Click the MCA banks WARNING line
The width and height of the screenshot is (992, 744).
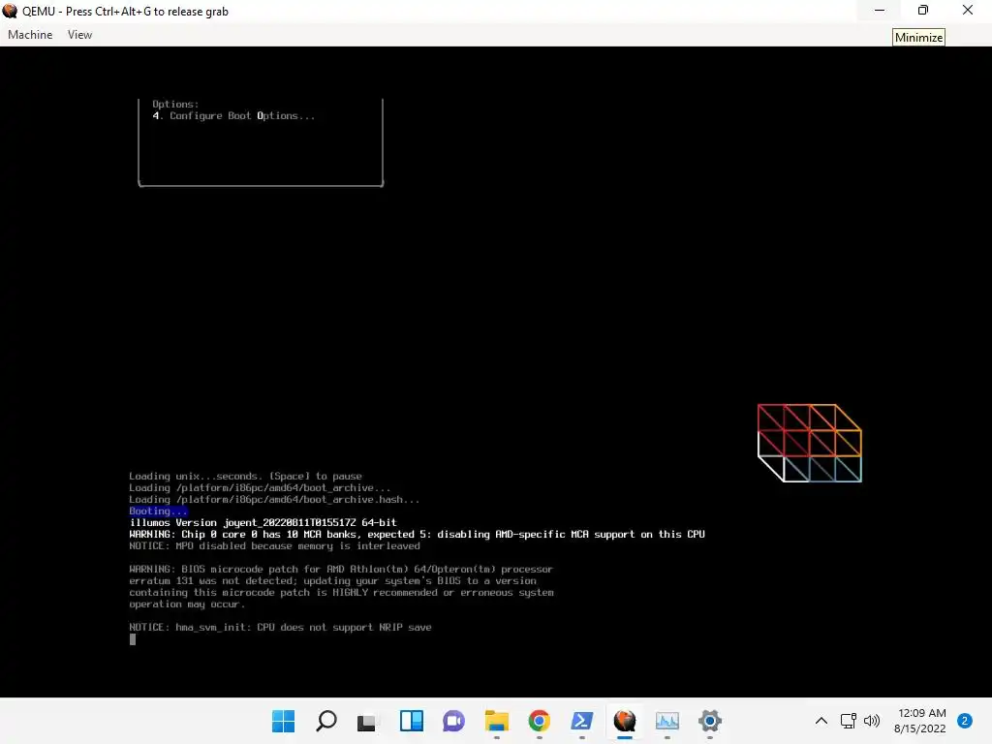[x=417, y=535]
